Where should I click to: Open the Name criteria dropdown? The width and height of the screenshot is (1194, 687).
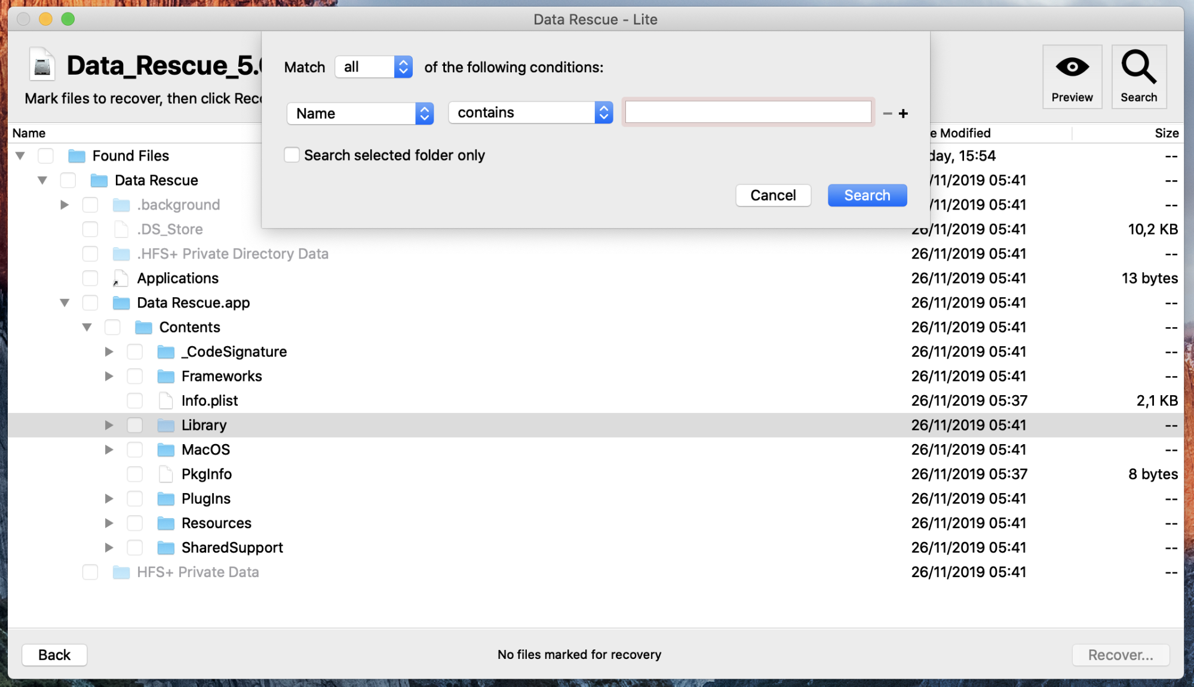(x=360, y=113)
